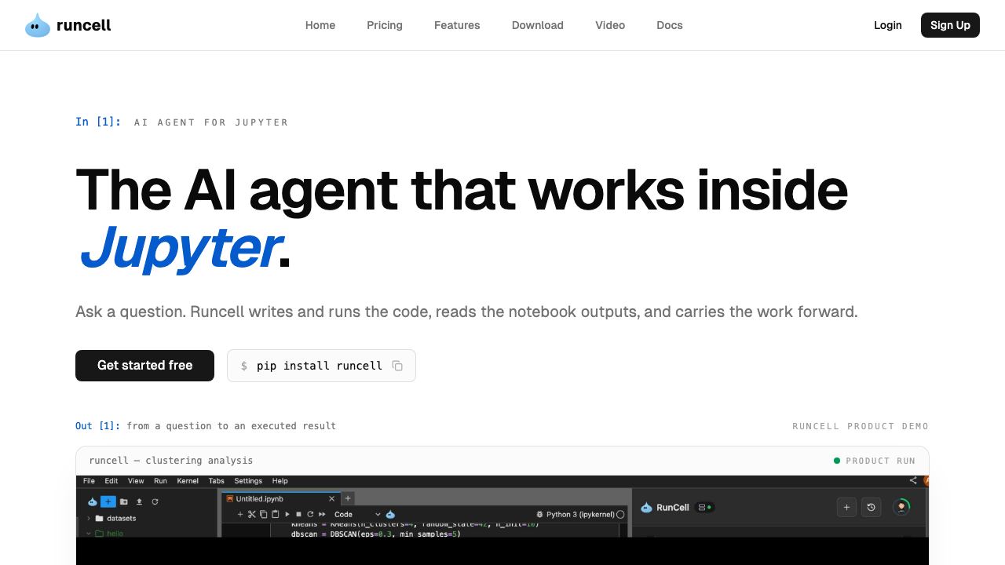
Task: Open the Edit menu in the demo
Action: (111, 481)
